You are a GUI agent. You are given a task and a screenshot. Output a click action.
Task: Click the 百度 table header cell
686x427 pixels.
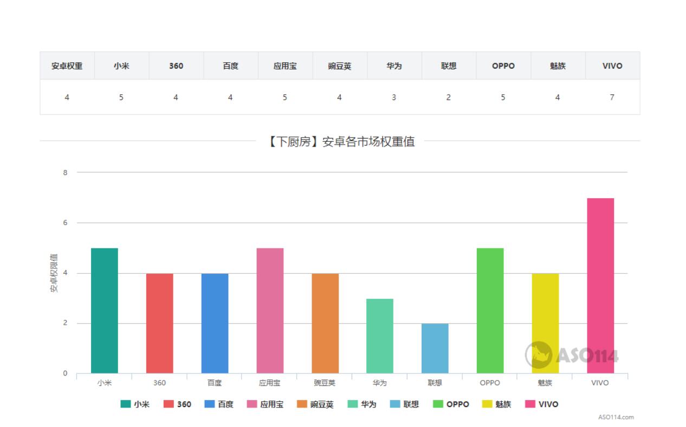(x=230, y=66)
